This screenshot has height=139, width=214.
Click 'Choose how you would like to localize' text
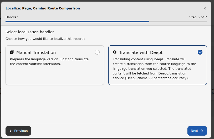45,39
